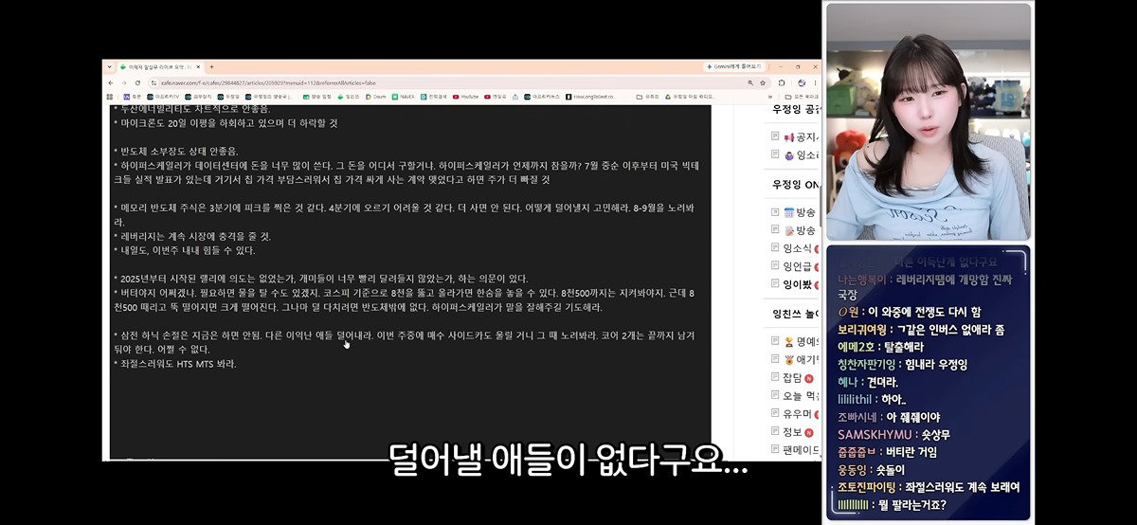Click the 우정잉 ON sidebar section header

pos(797,185)
